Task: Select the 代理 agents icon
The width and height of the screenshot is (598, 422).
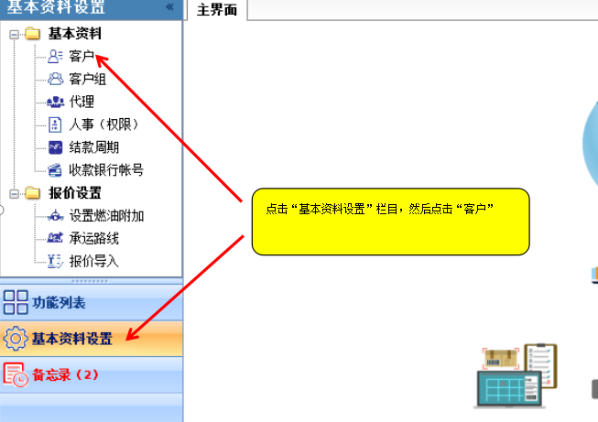Action: (x=56, y=102)
